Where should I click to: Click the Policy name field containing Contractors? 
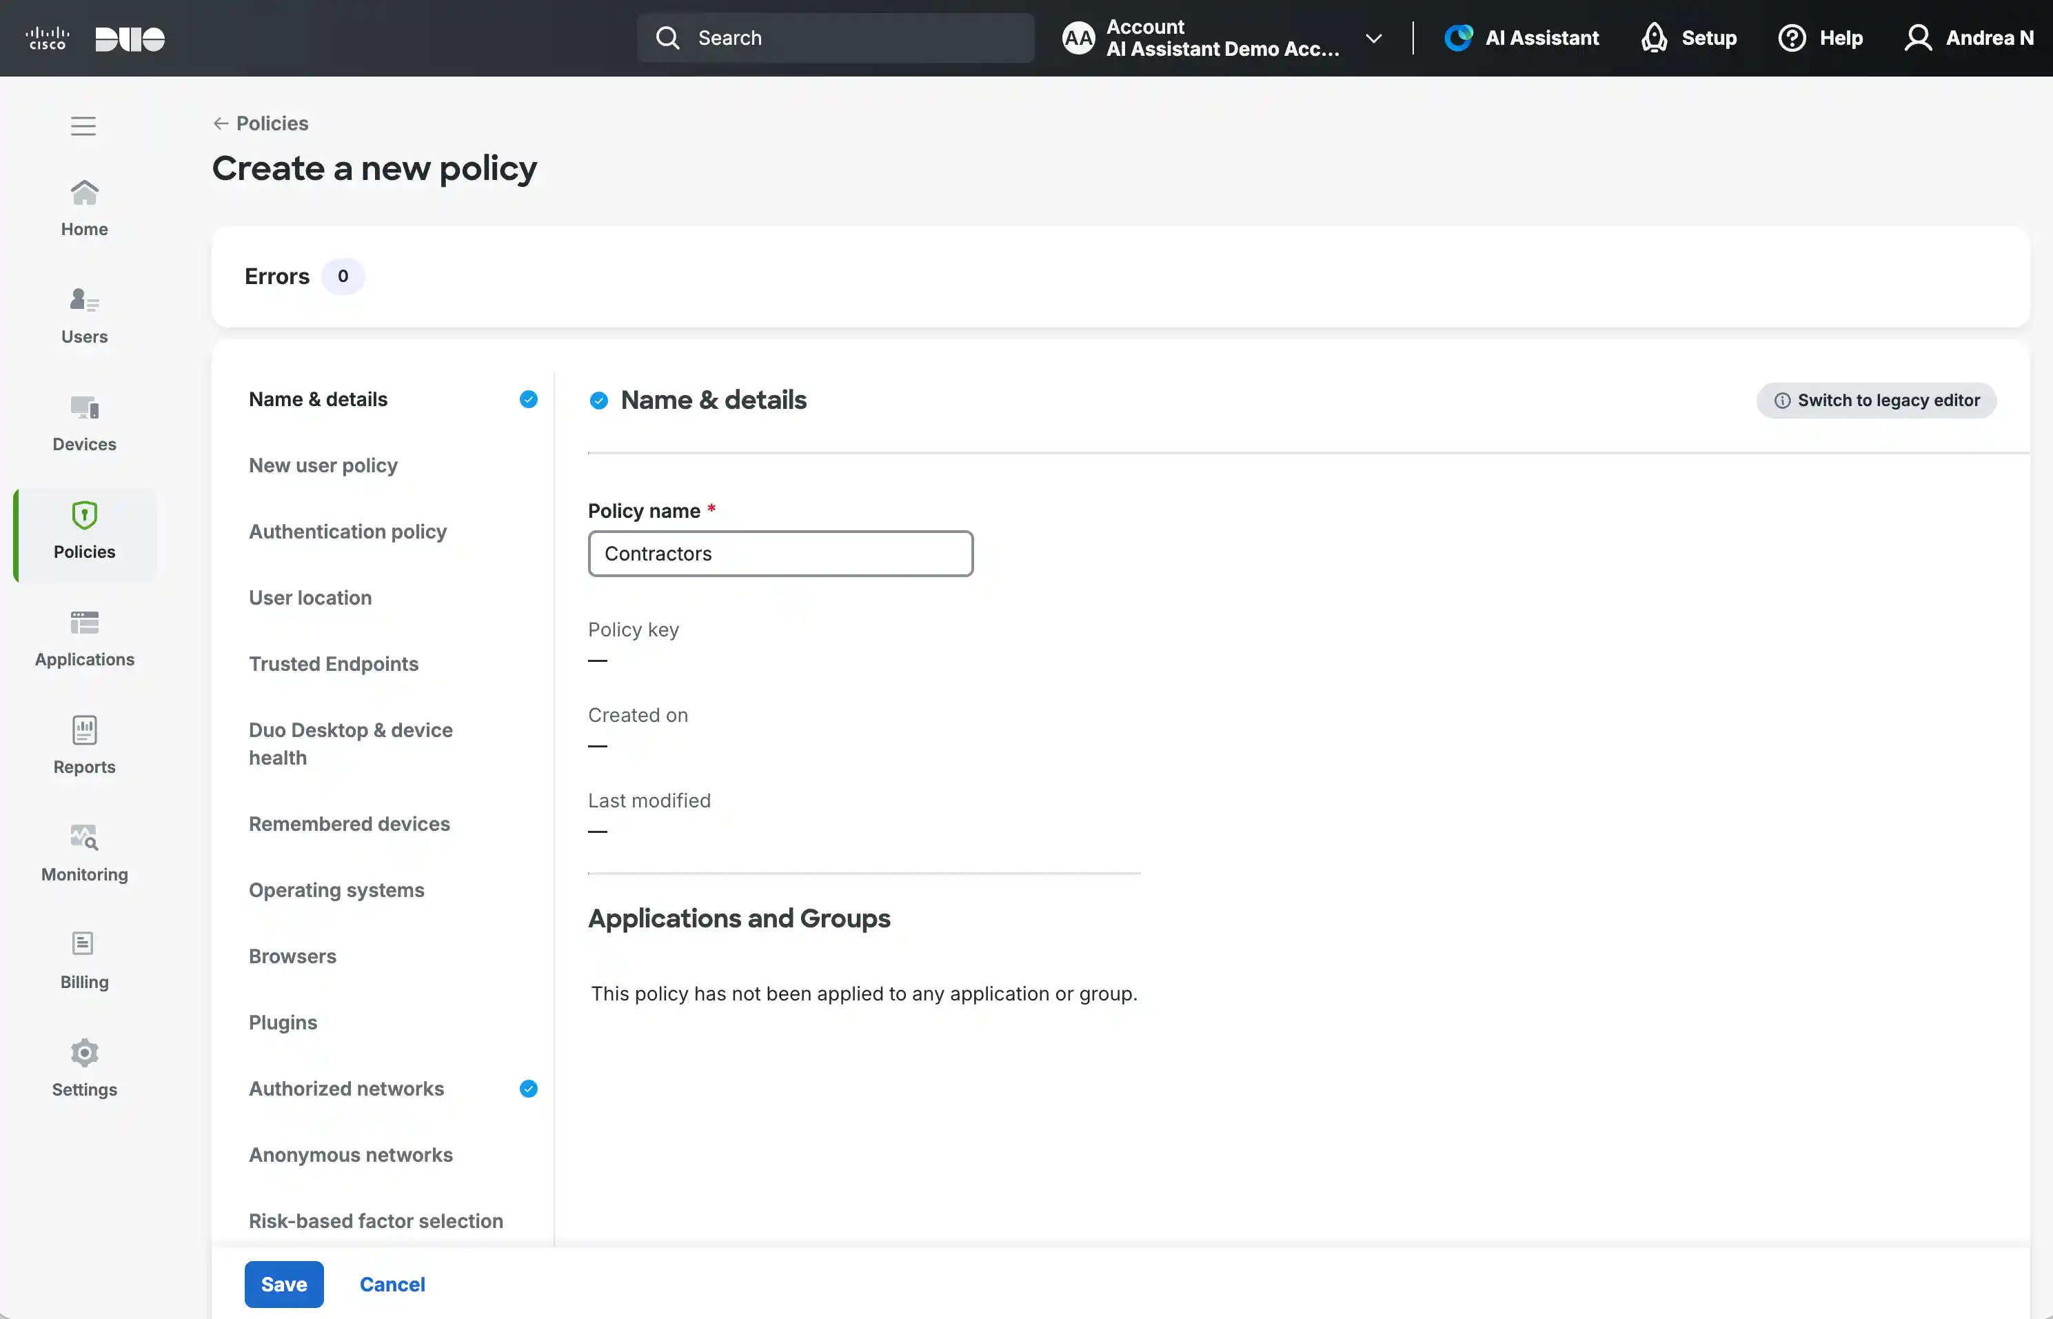(780, 553)
